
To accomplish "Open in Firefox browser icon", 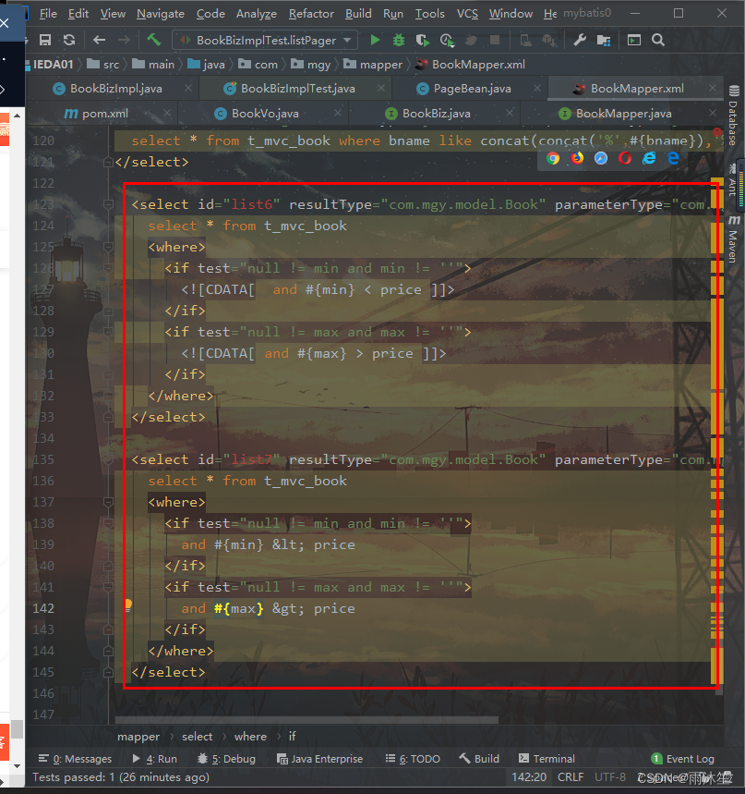I will [x=577, y=158].
